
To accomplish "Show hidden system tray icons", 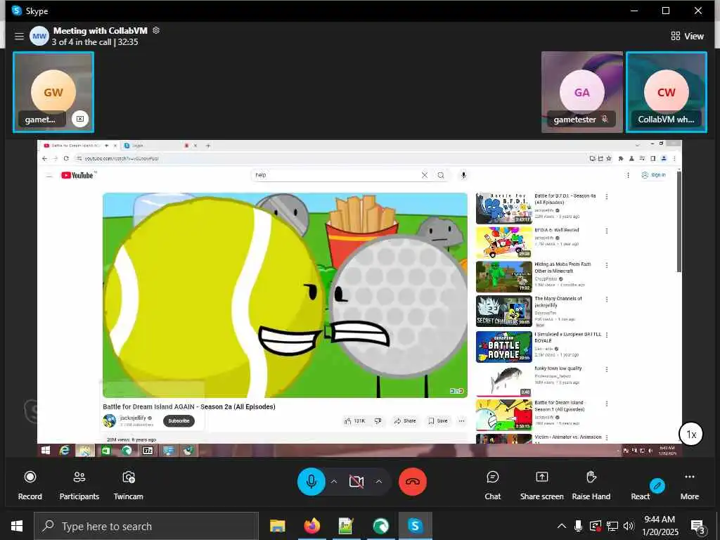I will [562, 526].
